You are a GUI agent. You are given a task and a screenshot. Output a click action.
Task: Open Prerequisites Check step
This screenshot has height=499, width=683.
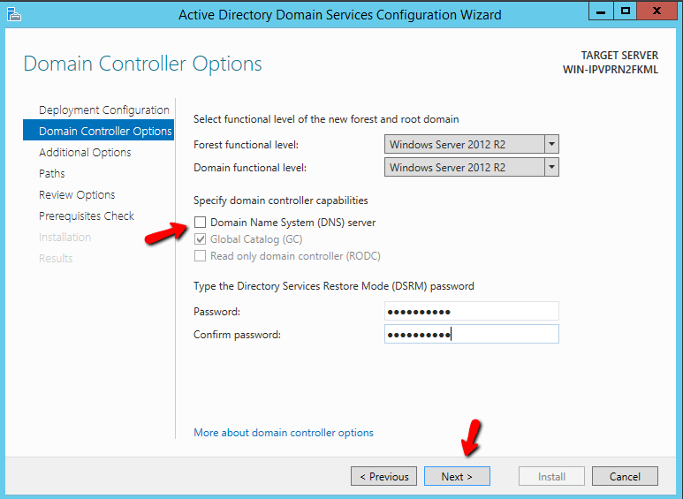(x=87, y=216)
